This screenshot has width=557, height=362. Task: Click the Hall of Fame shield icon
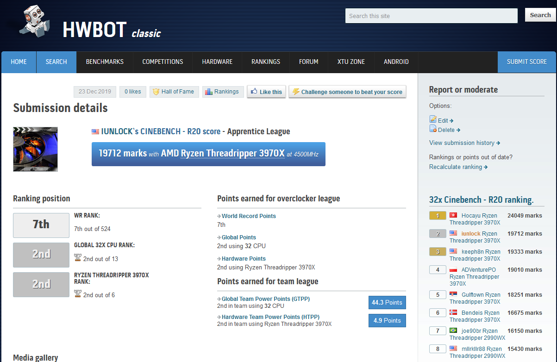coord(156,92)
